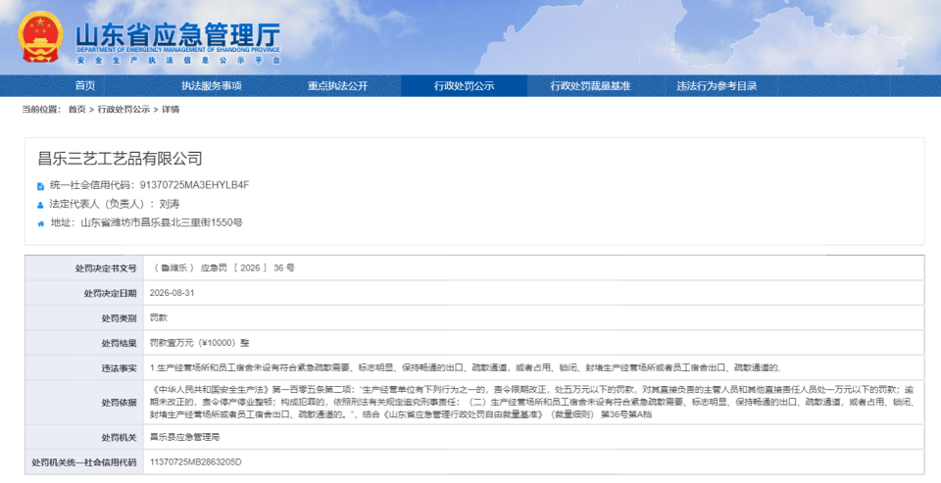Click the credit code document icon
Screen dimensions: 941x483
click(40, 186)
